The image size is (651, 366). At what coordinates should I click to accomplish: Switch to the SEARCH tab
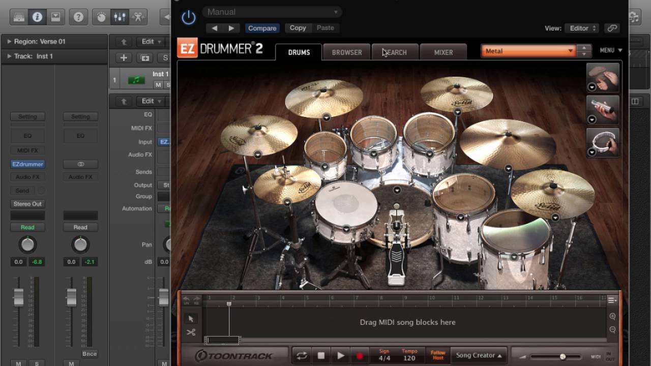point(395,52)
